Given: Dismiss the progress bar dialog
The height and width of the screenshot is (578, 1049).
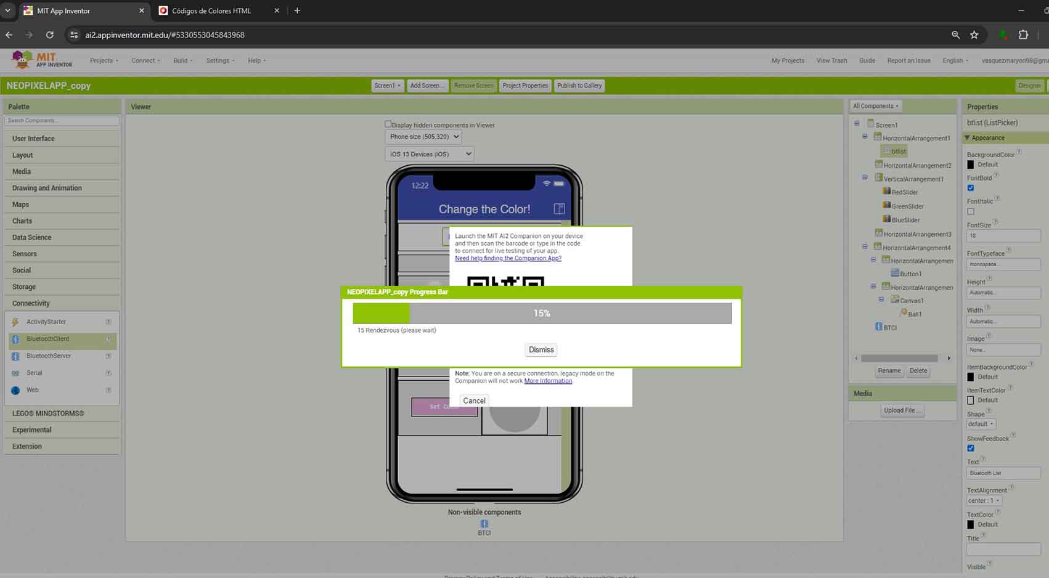Looking at the screenshot, I should tap(541, 349).
